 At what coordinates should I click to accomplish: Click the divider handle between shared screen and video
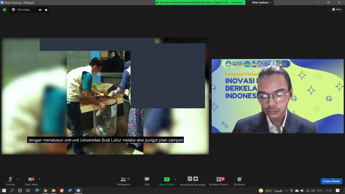coord(210,96)
